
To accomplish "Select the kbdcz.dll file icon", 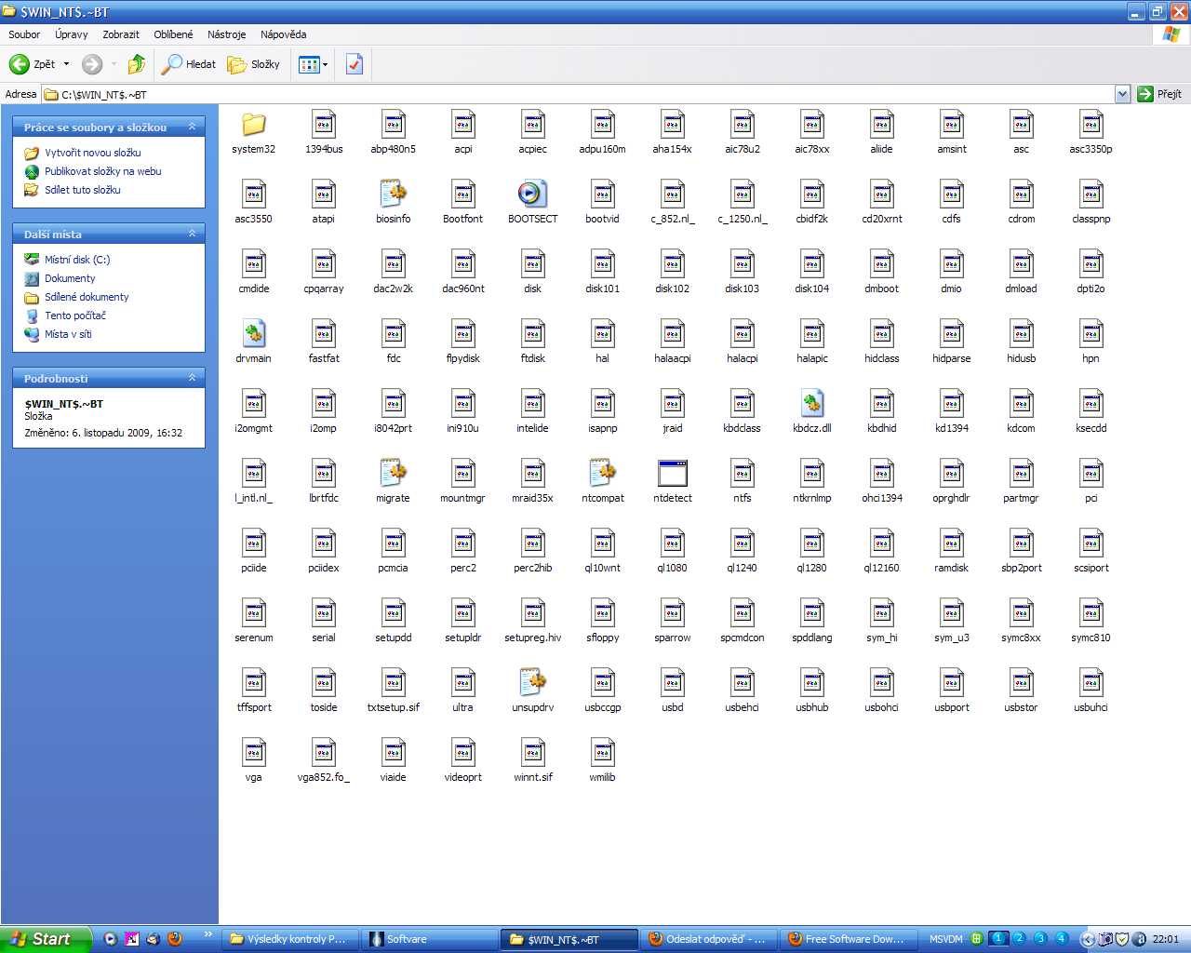I will click(811, 404).
